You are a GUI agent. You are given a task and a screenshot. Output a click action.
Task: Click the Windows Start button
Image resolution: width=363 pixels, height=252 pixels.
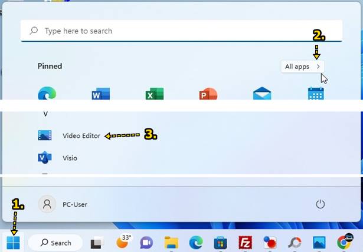click(13, 243)
